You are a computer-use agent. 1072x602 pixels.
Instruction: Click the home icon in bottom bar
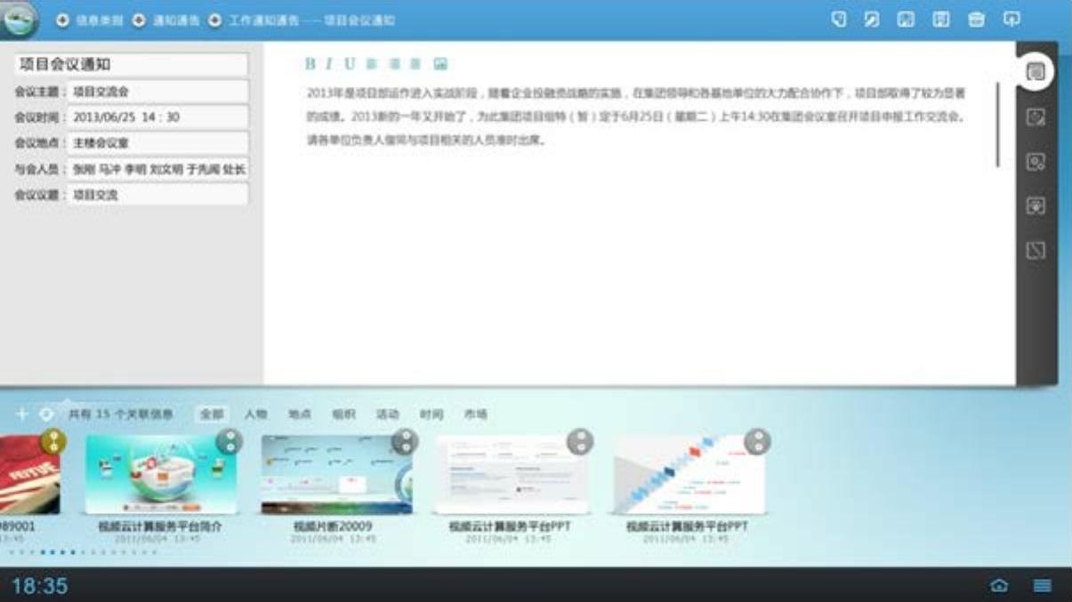coord(999,585)
